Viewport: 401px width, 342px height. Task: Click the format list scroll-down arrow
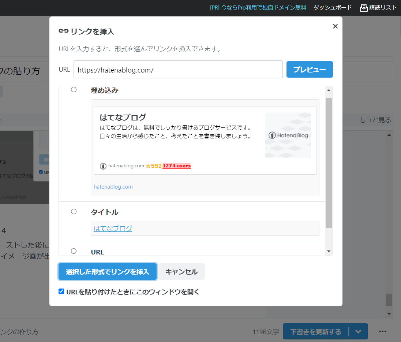pos(329,252)
